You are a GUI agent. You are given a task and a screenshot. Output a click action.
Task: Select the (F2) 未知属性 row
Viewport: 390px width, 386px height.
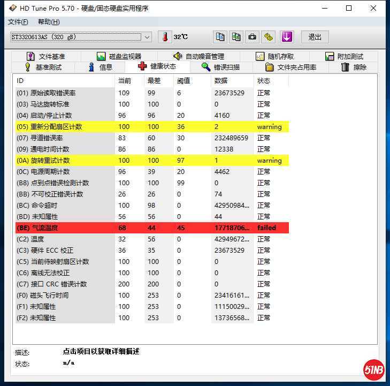point(152,318)
